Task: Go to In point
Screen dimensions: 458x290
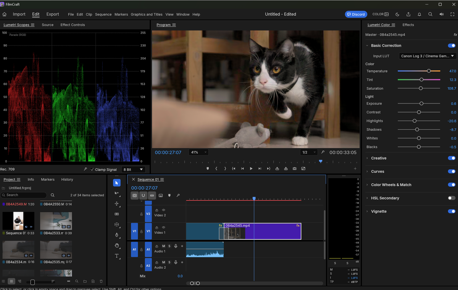Action: pyautogui.click(x=234, y=168)
